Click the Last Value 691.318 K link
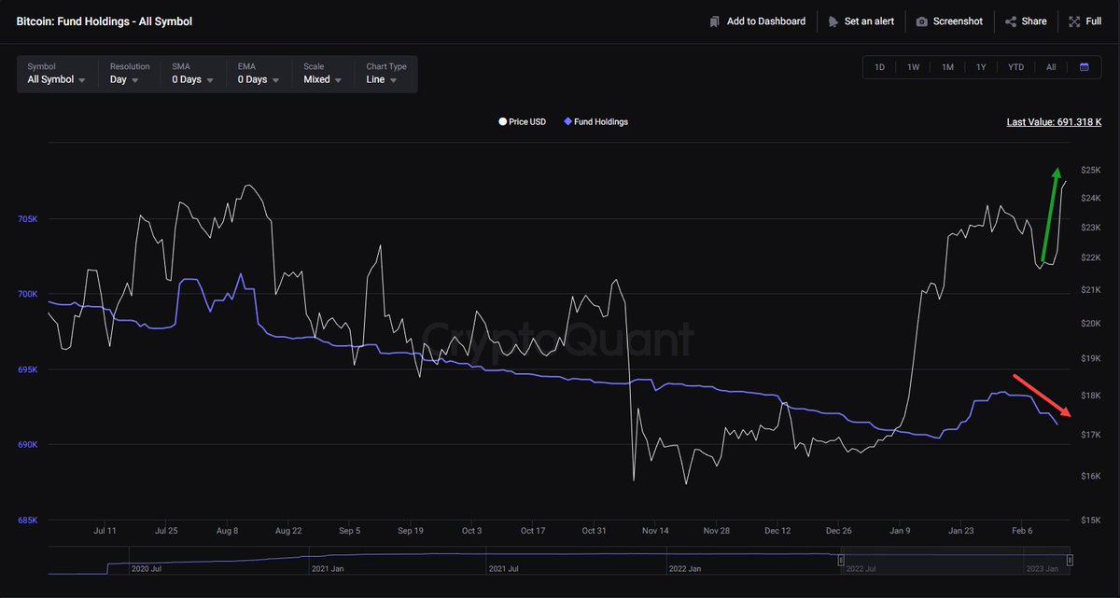The image size is (1120, 598). click(x=1056, y=122)
